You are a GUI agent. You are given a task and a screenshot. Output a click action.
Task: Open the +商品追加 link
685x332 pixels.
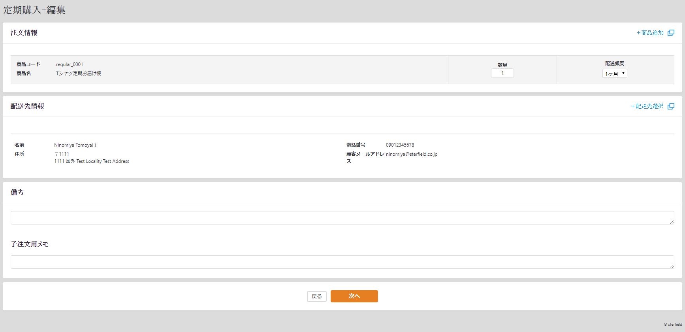pyautogui.click(x=650, y=33)
